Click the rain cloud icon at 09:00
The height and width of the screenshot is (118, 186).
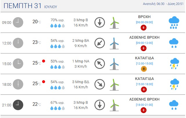174,23
